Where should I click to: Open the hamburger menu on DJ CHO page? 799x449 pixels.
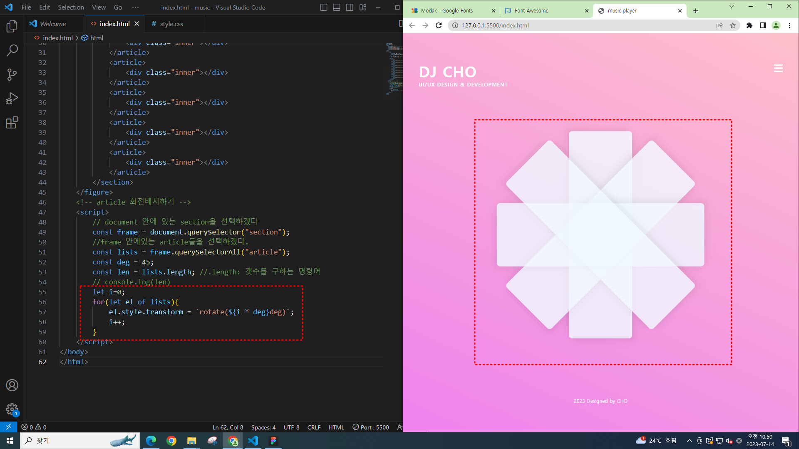tap(778, 69)
